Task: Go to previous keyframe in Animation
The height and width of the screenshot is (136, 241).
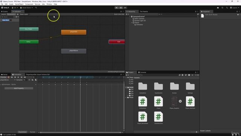Action: click(x=15, y=77)
